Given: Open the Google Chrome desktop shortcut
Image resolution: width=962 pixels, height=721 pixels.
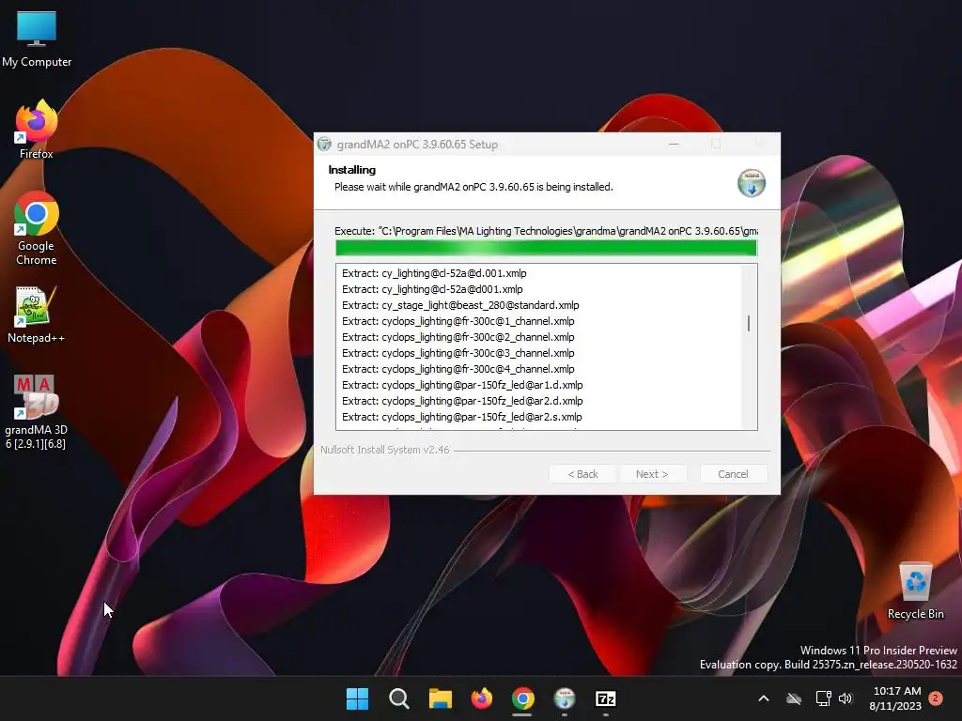Looking at the screenshot, I should pos(37,228).
